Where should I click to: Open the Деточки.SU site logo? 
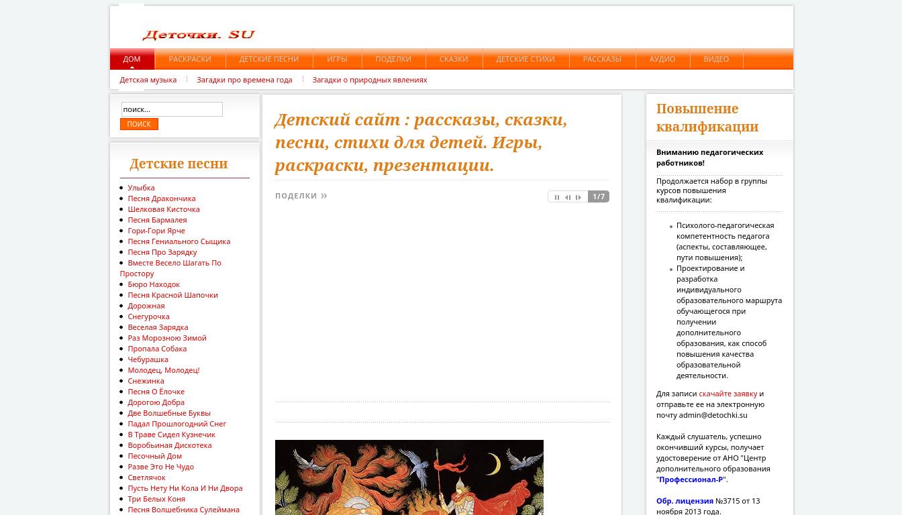point(199,35)
